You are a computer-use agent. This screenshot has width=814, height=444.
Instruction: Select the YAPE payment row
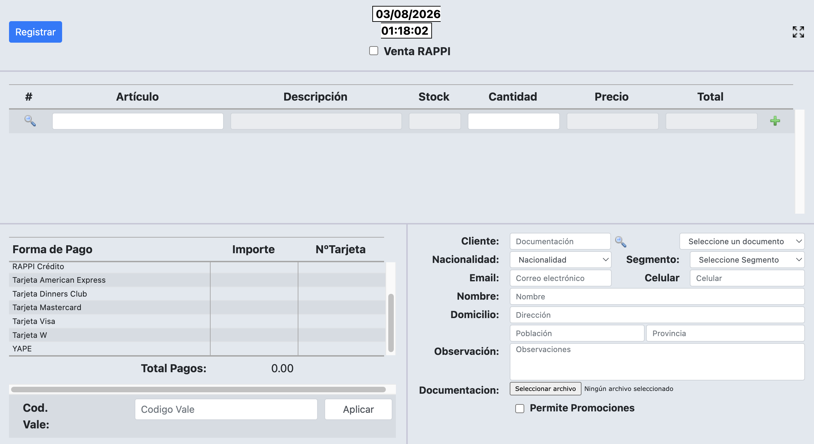point(197,349)
